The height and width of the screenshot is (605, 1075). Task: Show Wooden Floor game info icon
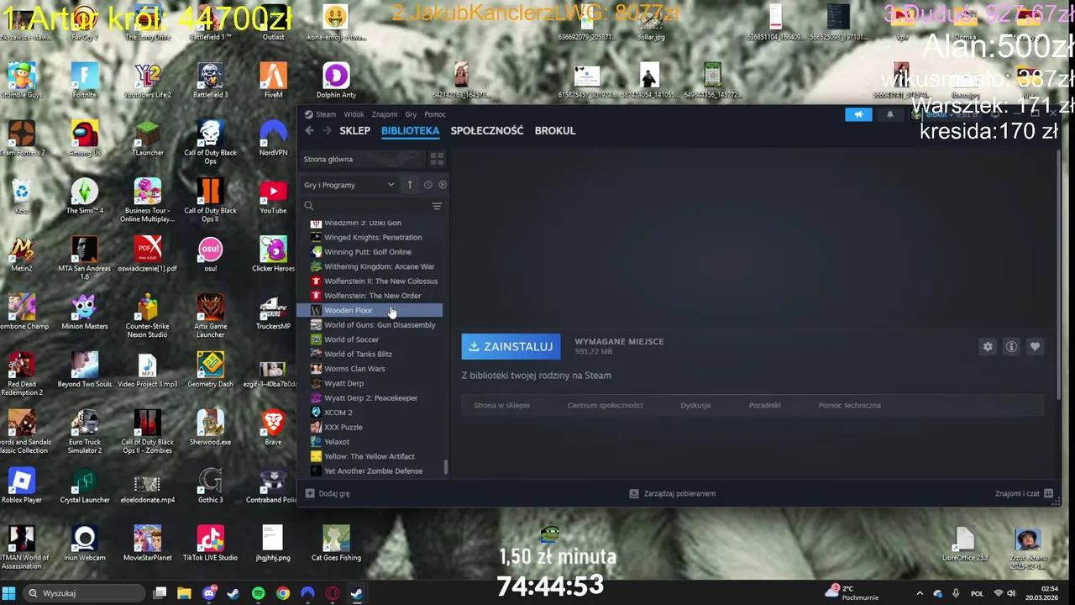click(x=1011, y=346)
